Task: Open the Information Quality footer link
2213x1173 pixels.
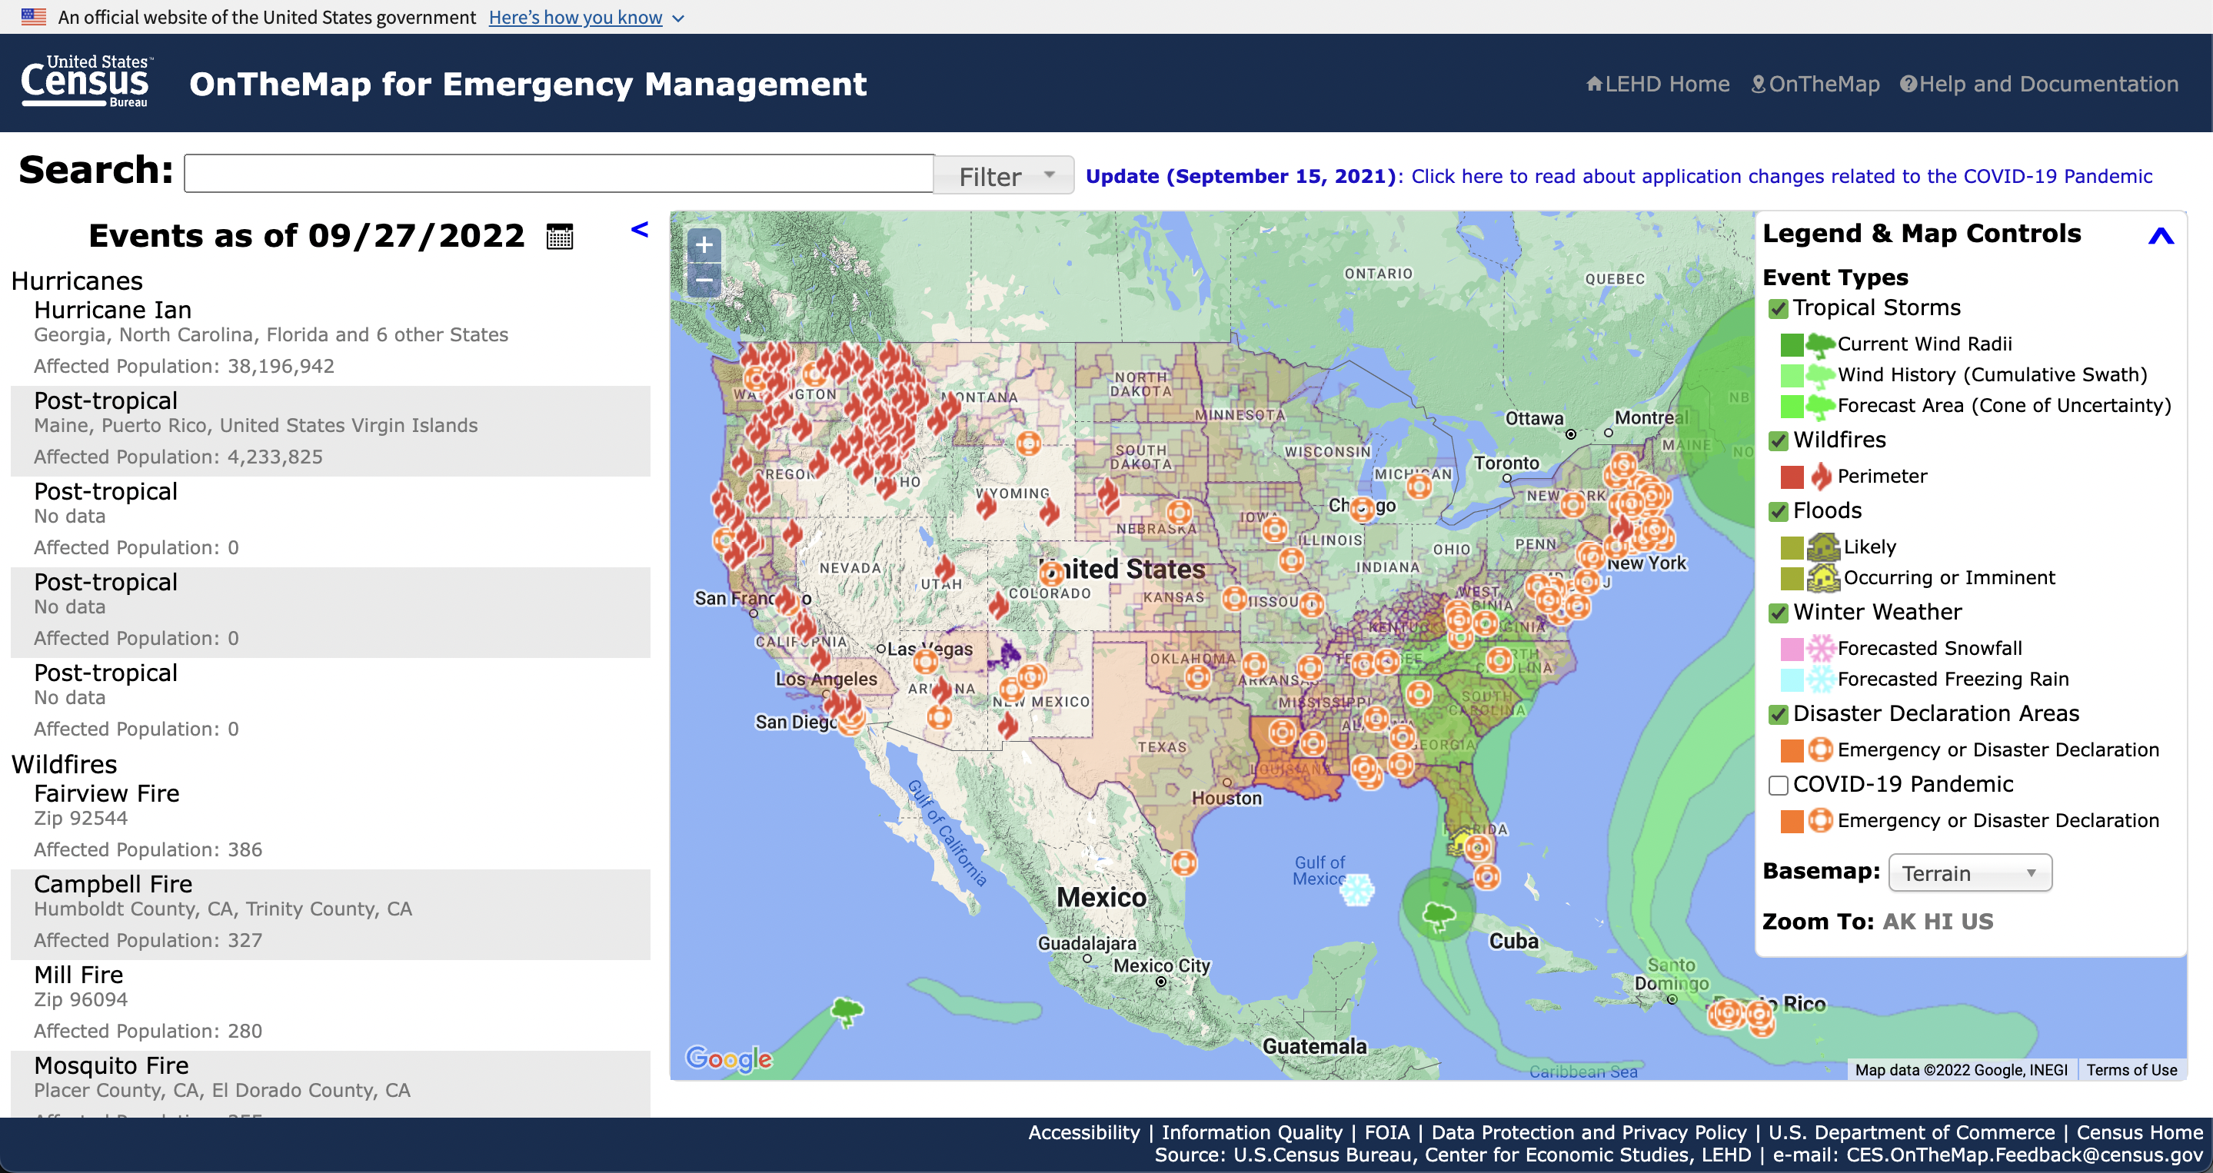Action: 1252,1131
